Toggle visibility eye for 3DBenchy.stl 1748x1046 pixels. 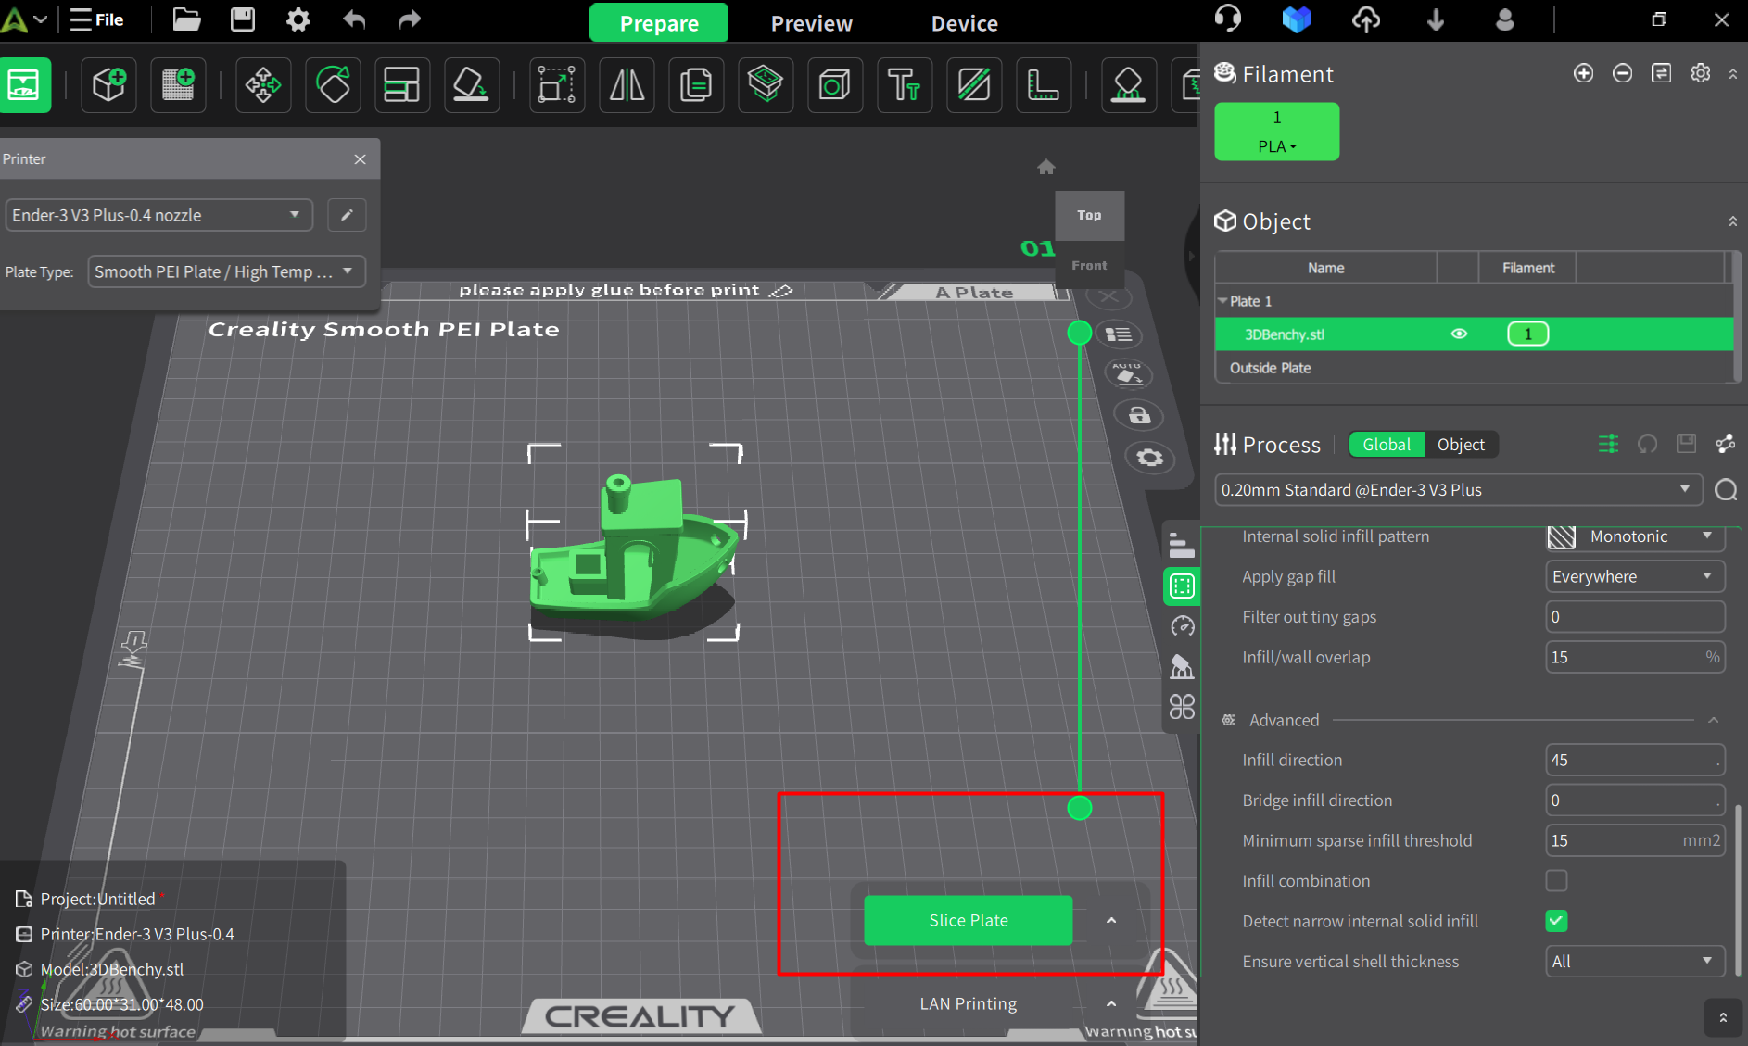click(x=1459, y=334)
